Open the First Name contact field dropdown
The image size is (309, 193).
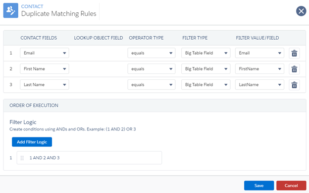(45, 69)
